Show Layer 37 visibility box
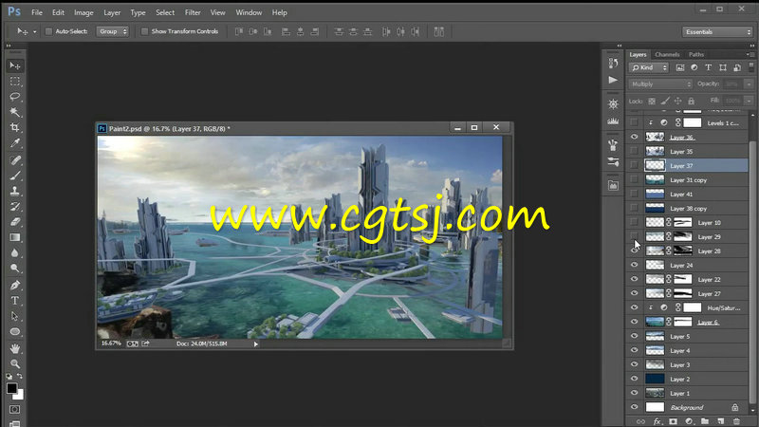This screenshot has height=427, width=759. coord(634,165)
